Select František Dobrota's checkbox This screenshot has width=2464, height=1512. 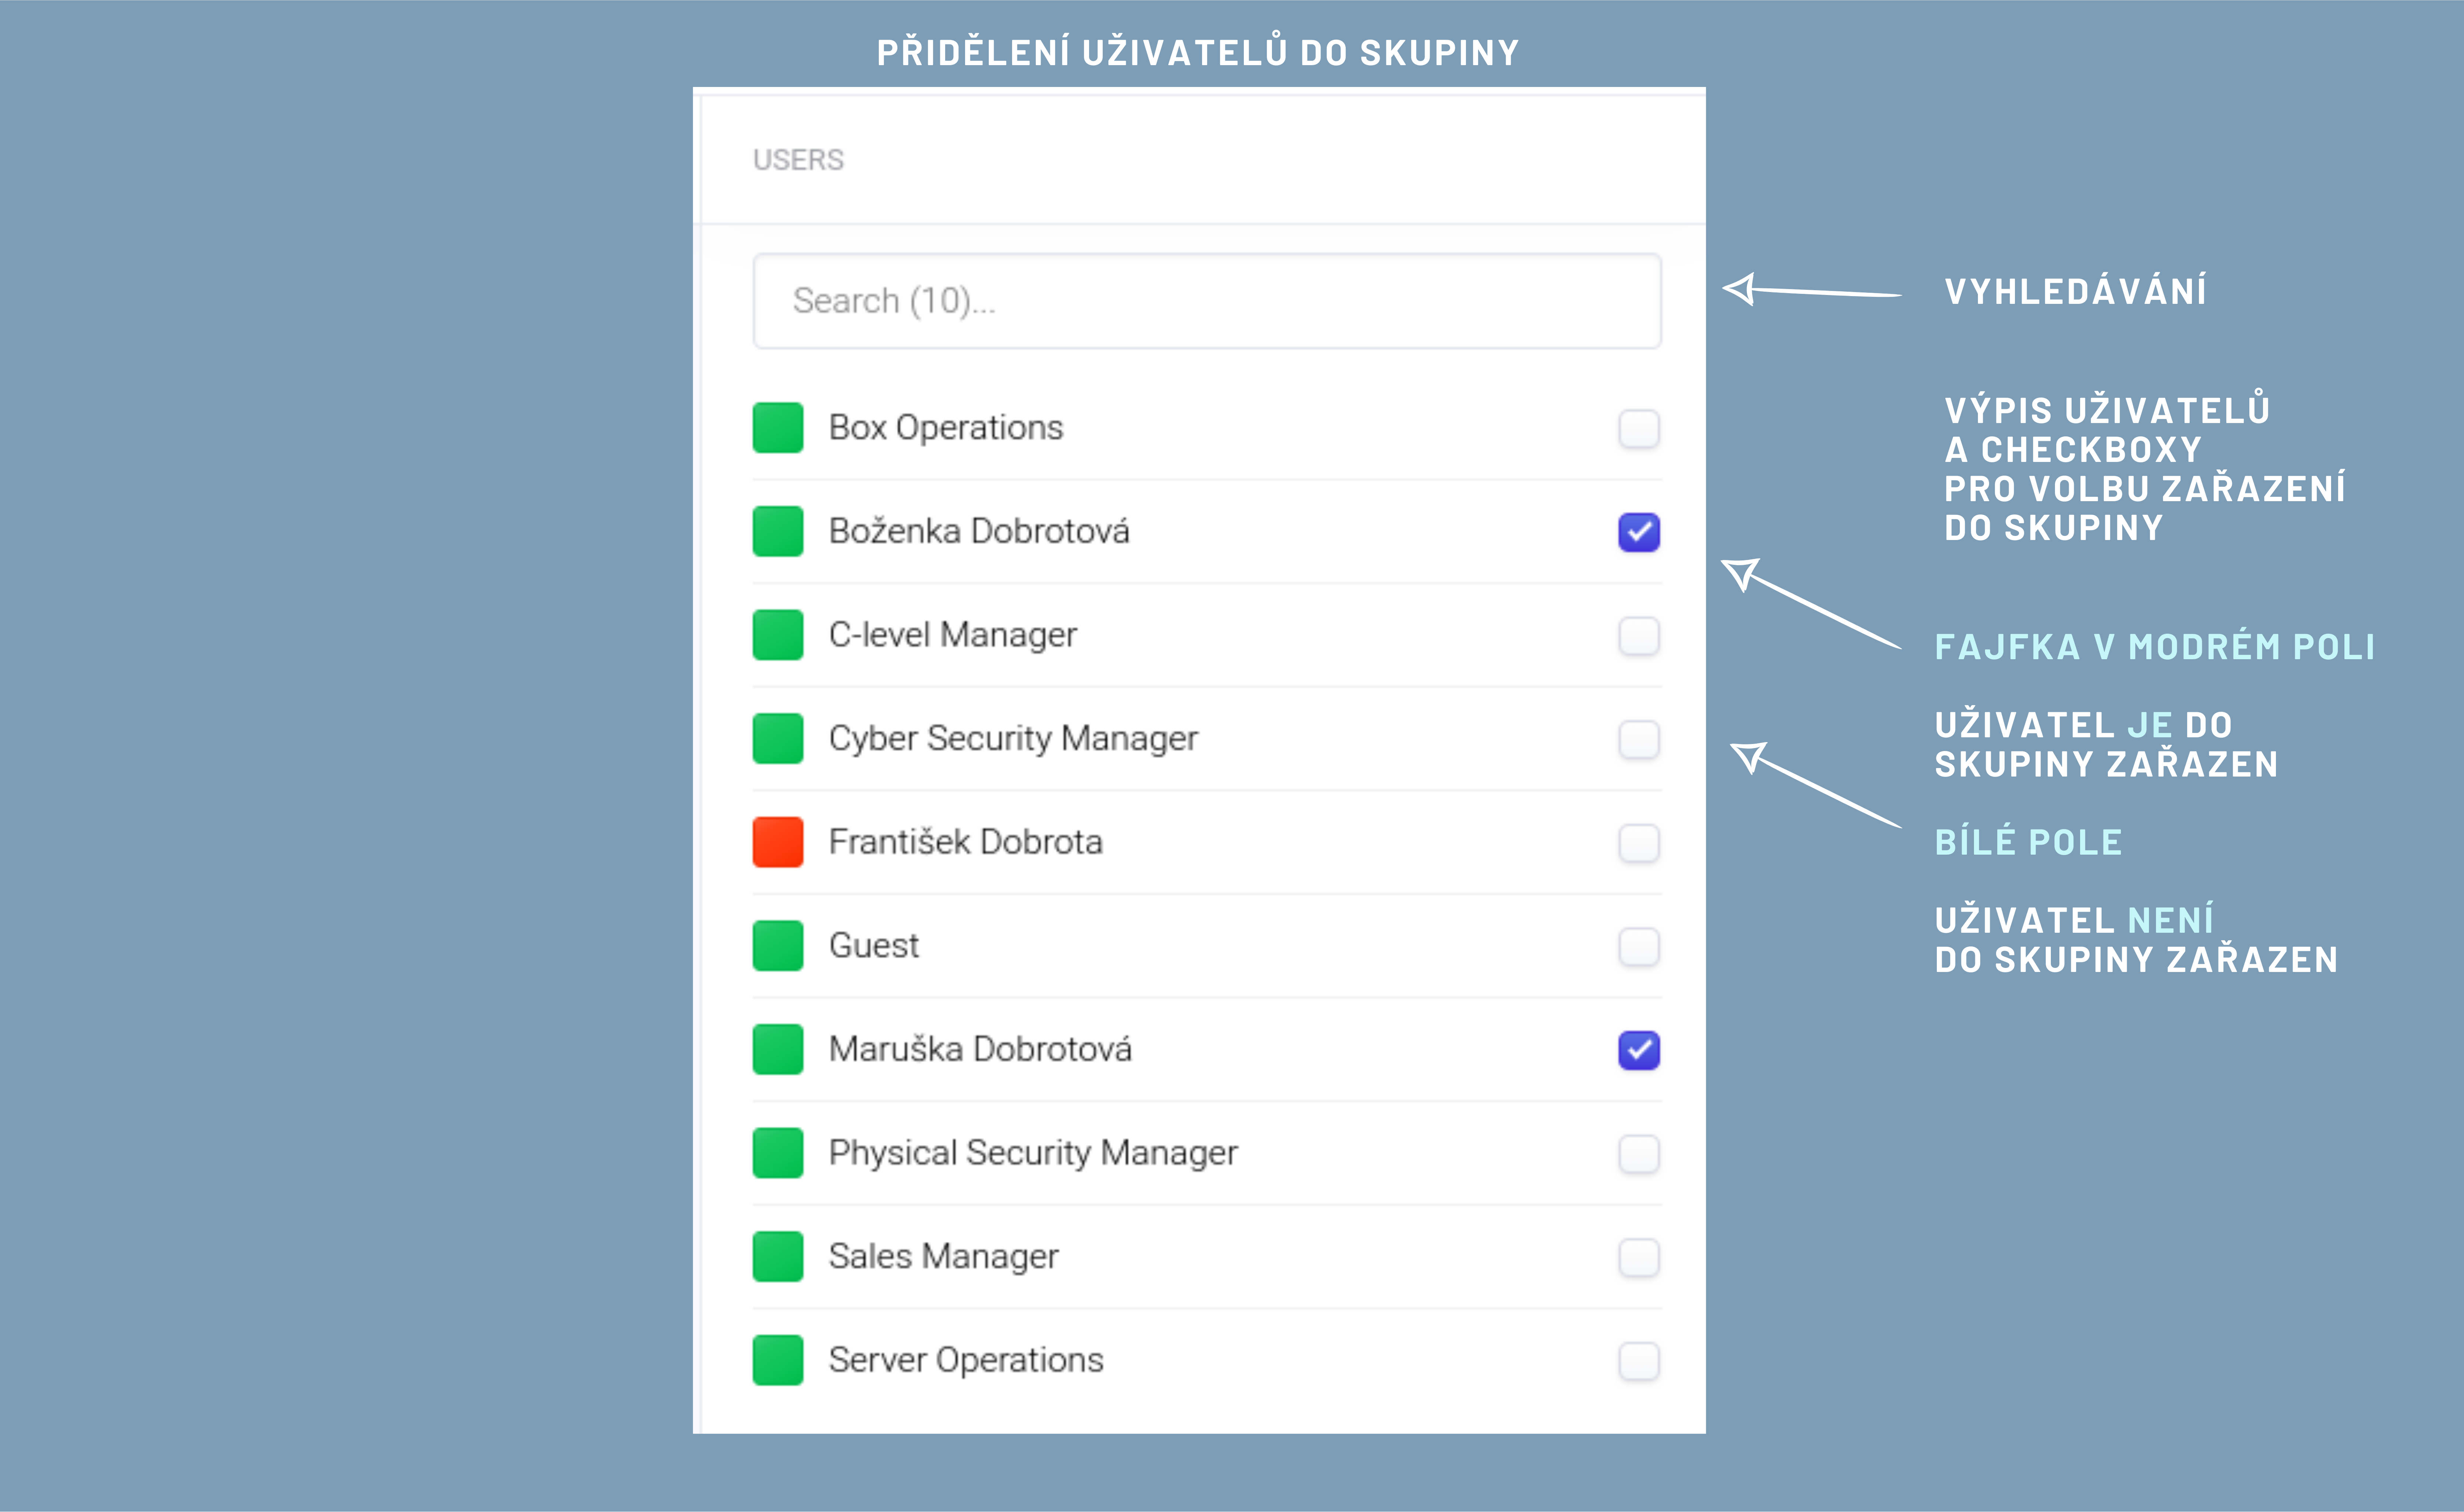pos(1638,843)
